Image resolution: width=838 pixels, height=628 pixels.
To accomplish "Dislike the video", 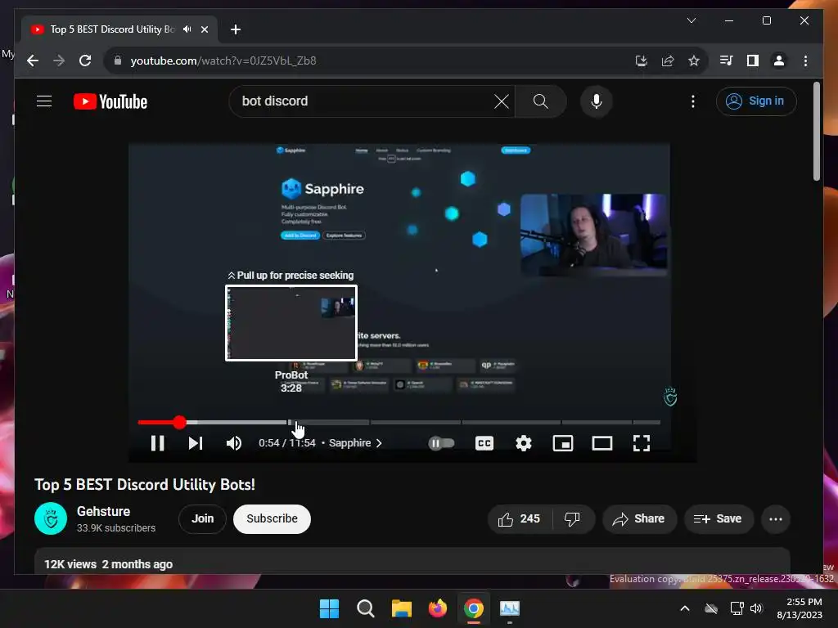I will pos(572,519).
